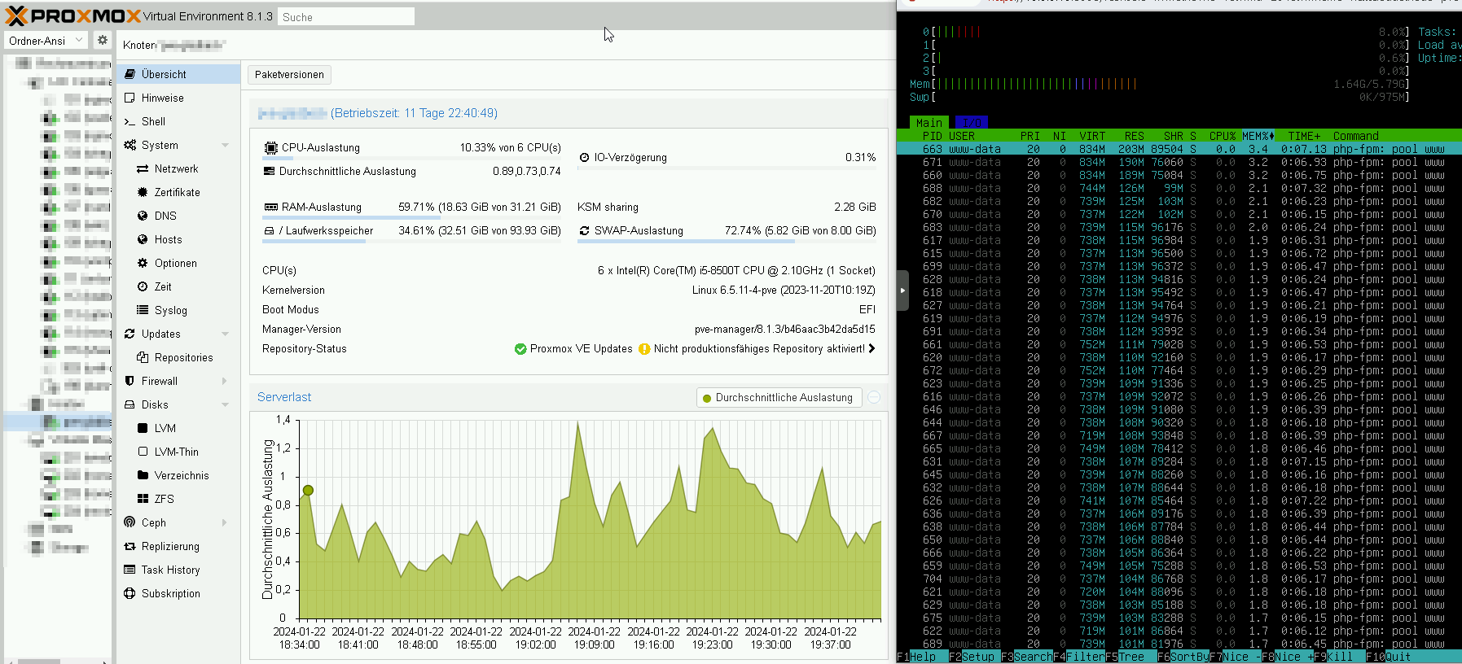This screenshot has height=664, width=1462.
Task: Click the IO-Verzögerung clock icon
Action: pos(584,158)
